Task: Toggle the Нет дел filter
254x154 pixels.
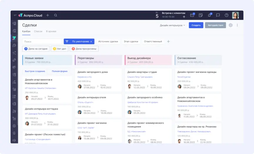Action: 60,49
